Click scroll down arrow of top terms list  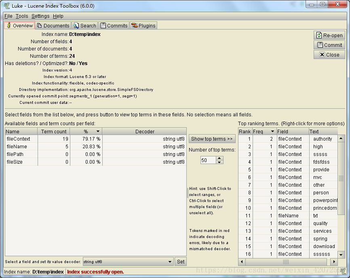[341, 255]
